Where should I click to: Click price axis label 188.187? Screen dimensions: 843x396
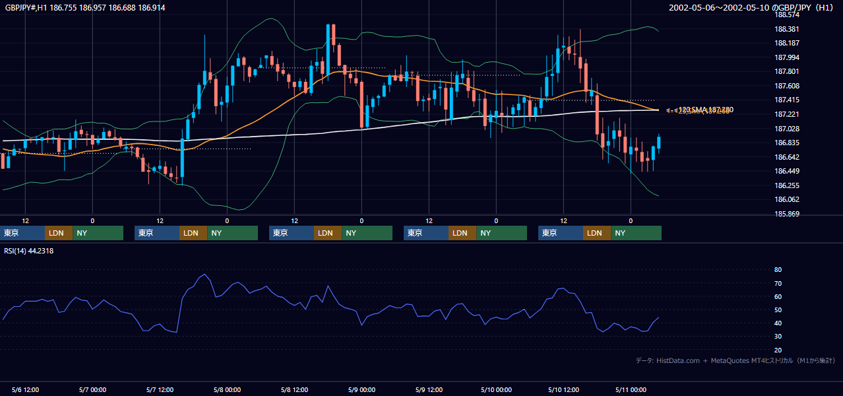[788, 43]
